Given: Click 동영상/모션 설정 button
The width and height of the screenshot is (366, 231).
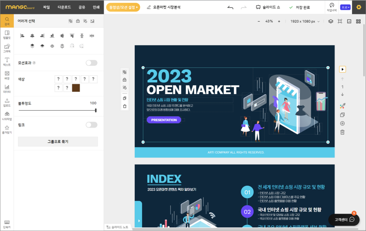Looking at the screenshot, I should [123, 7].
